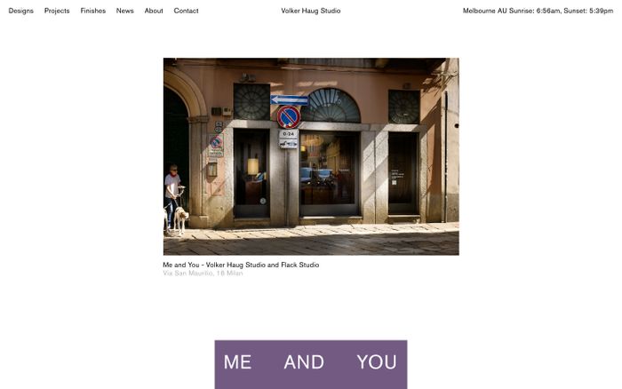Click the word AND in banner
Image resolution: width=622 pixels, height=389 pixels.
tap(304, 362)
